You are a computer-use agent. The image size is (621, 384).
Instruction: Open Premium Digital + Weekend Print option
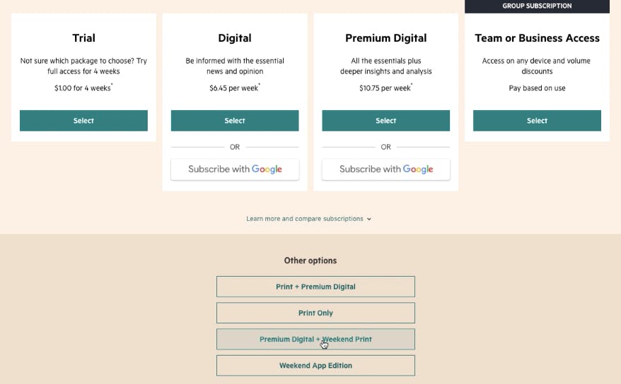point(315,339)
